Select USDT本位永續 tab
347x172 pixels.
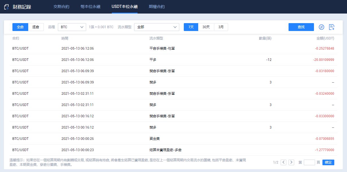[125, 7]
